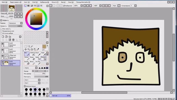The width and height of the screenshot is (177, 100).
Task: Select the Ink Pen tool
Action: pyautogui.click(x=38, y=63)
